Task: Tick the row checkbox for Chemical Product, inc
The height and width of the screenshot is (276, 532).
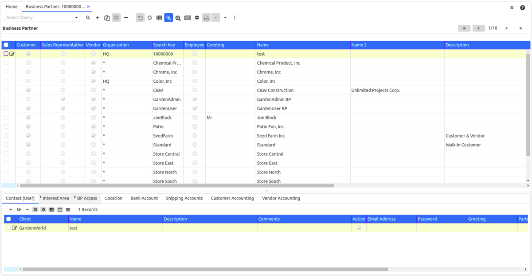Action: point(6,63)
